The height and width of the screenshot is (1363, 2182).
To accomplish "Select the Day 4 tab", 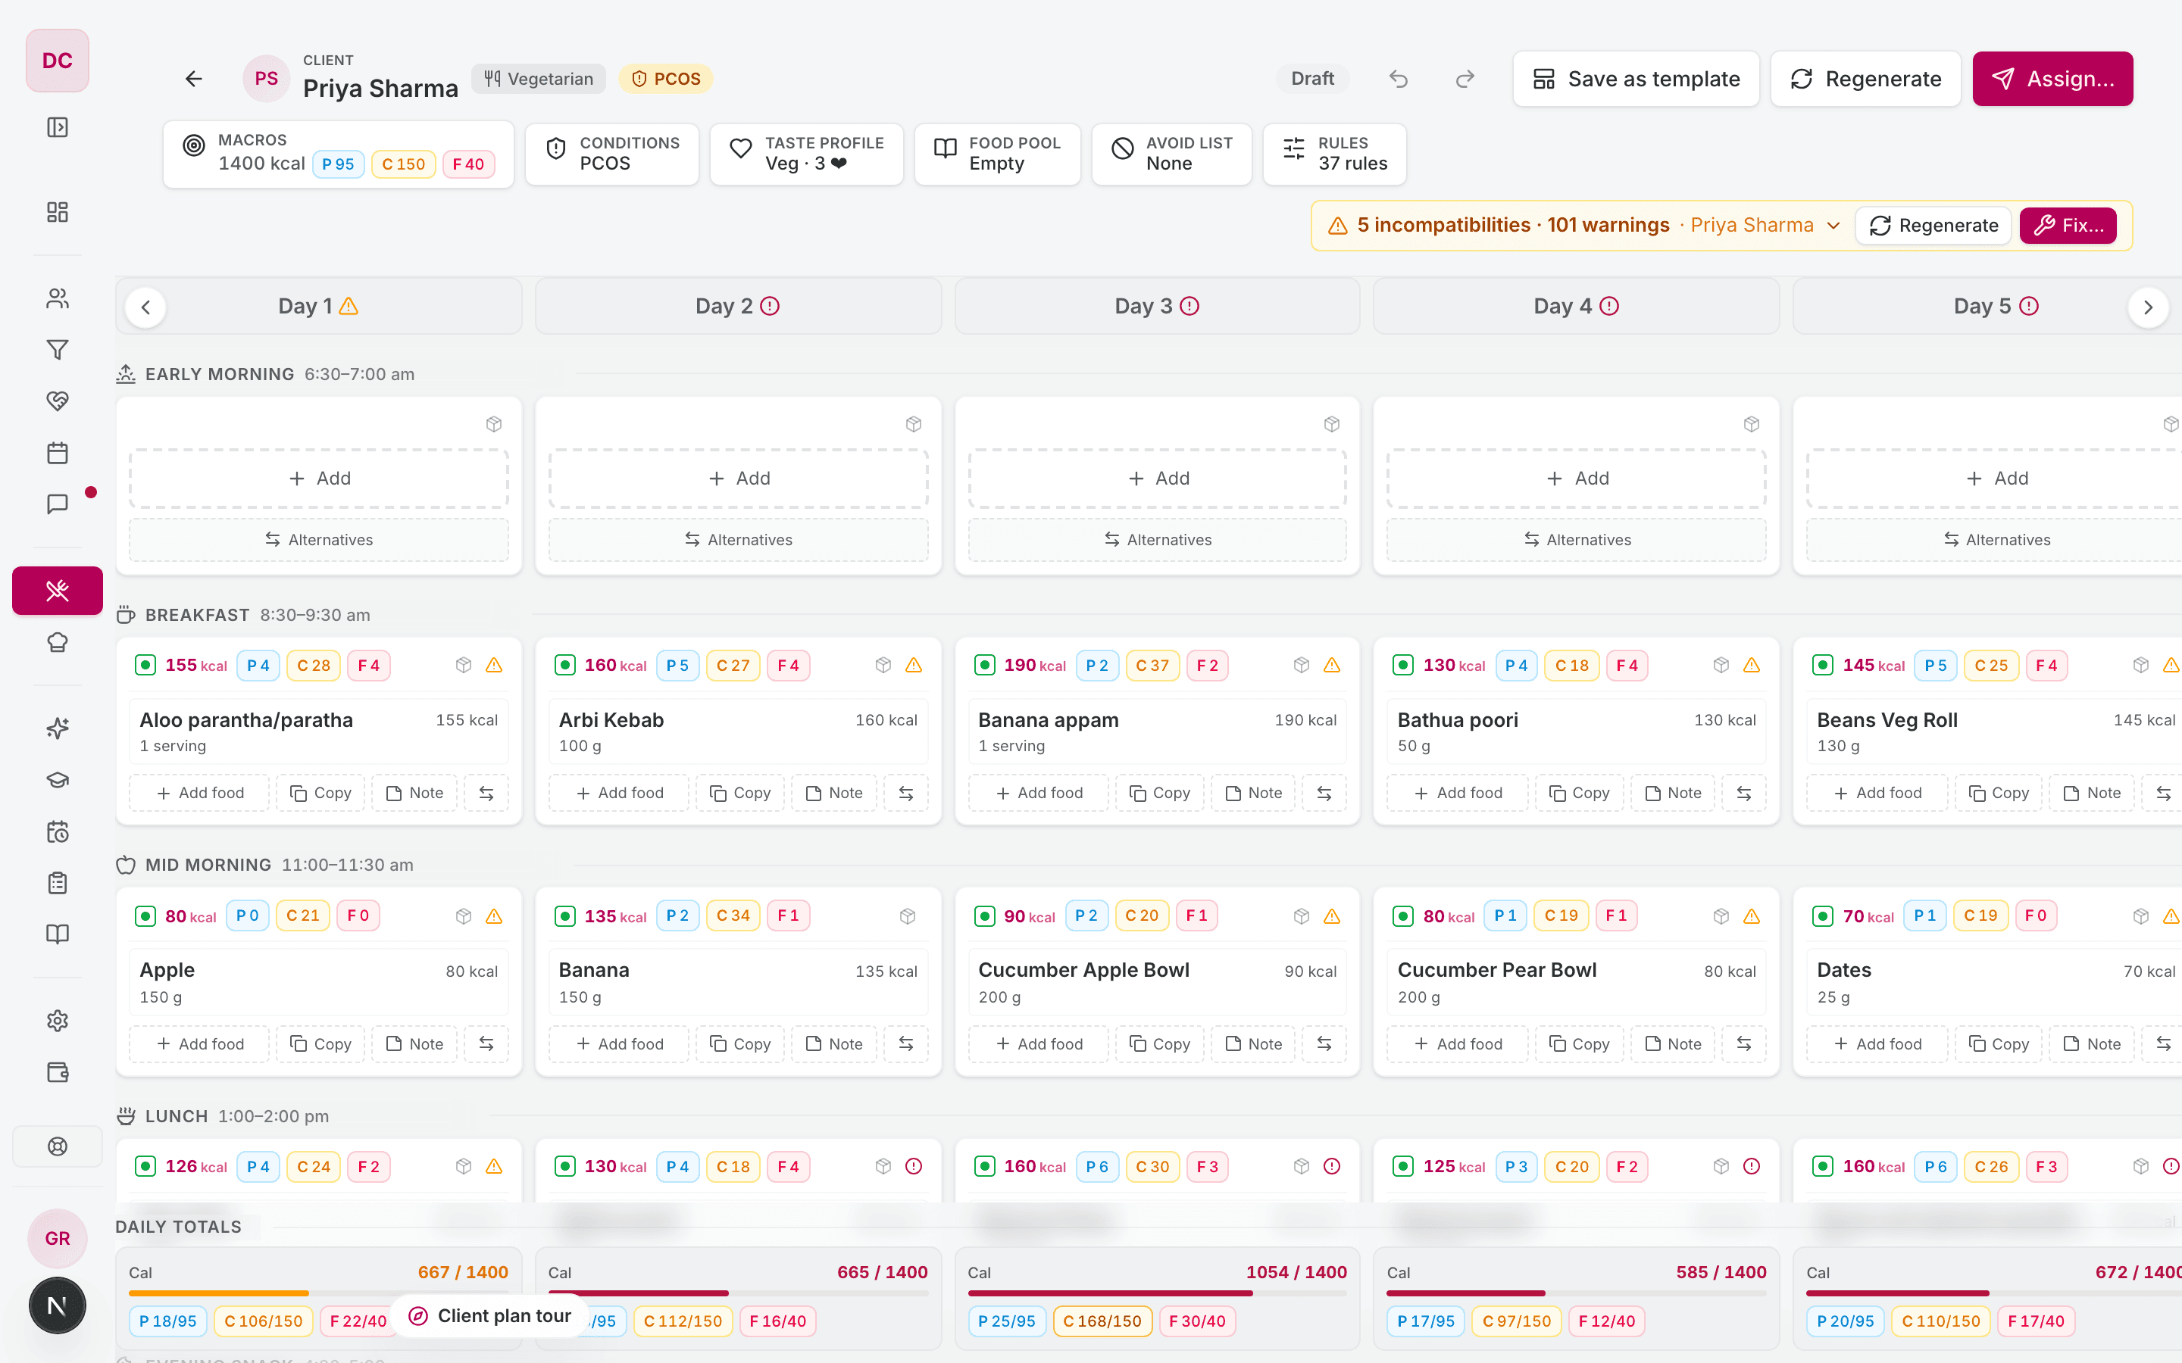I will click(x=1576, y=307).
